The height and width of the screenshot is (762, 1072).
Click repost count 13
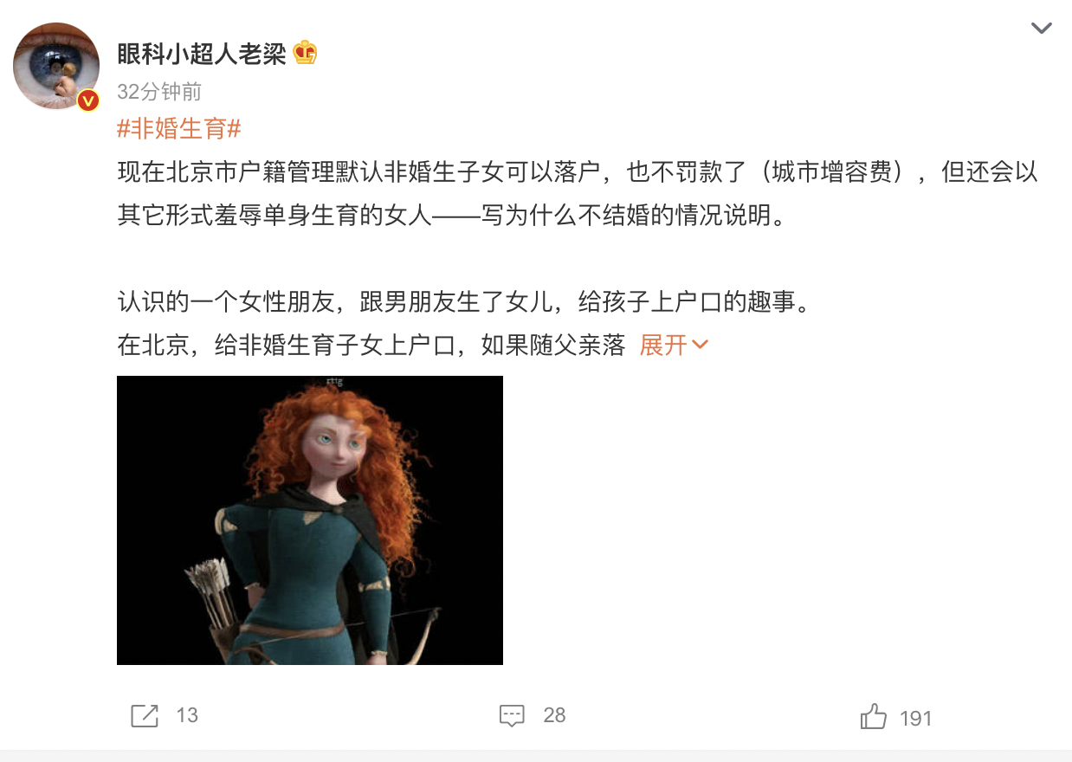click(x=187, y=715)
